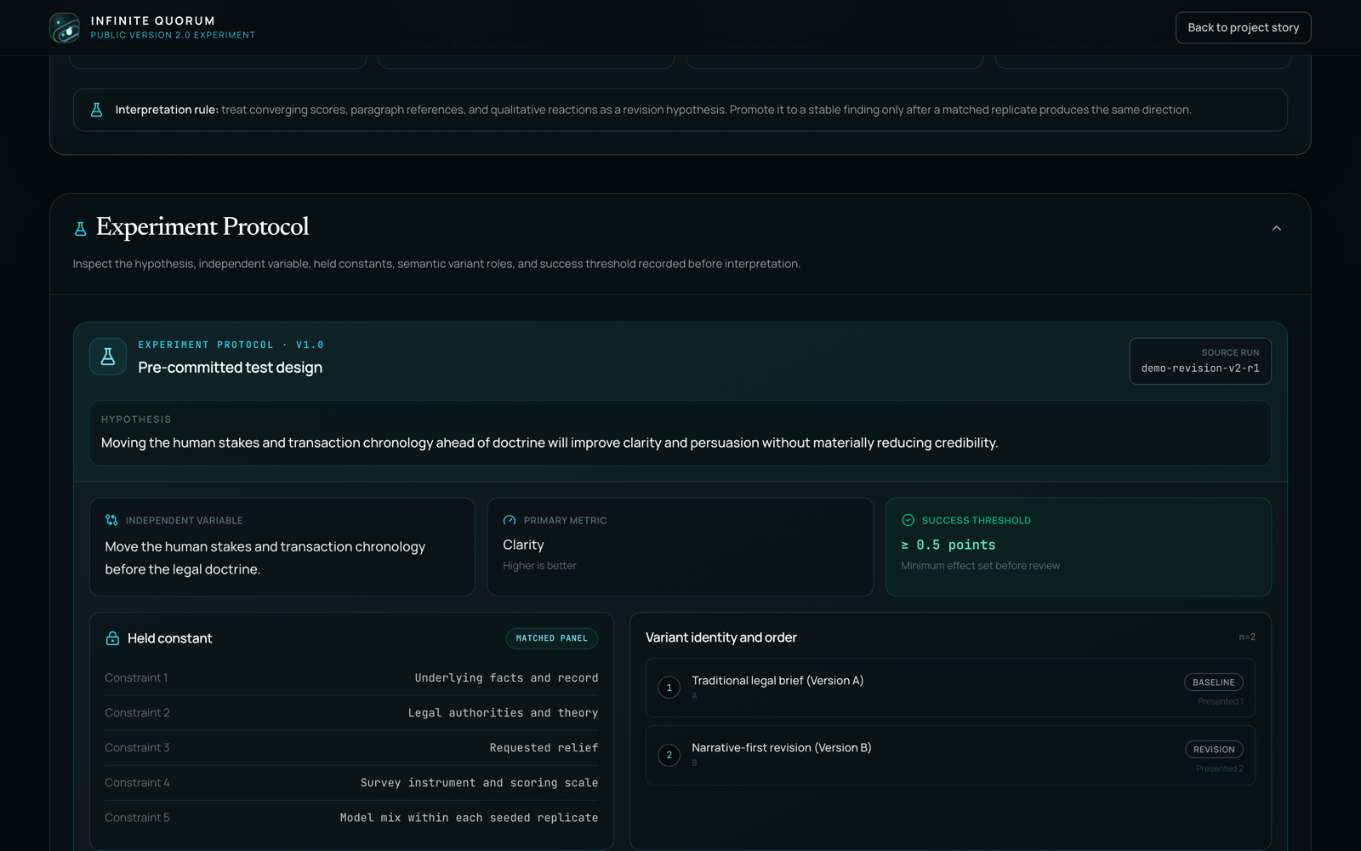Collapse the Experiment Protocol section chevron

click(1276, 228)
